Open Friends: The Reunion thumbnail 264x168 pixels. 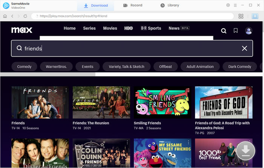coord(101,102)
